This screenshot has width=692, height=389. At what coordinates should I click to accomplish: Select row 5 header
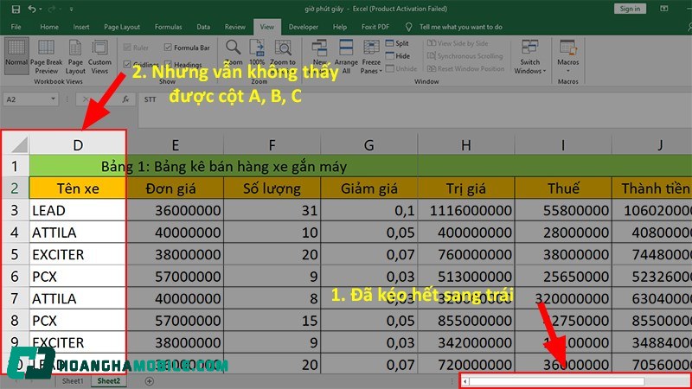(x=15, y=254)
